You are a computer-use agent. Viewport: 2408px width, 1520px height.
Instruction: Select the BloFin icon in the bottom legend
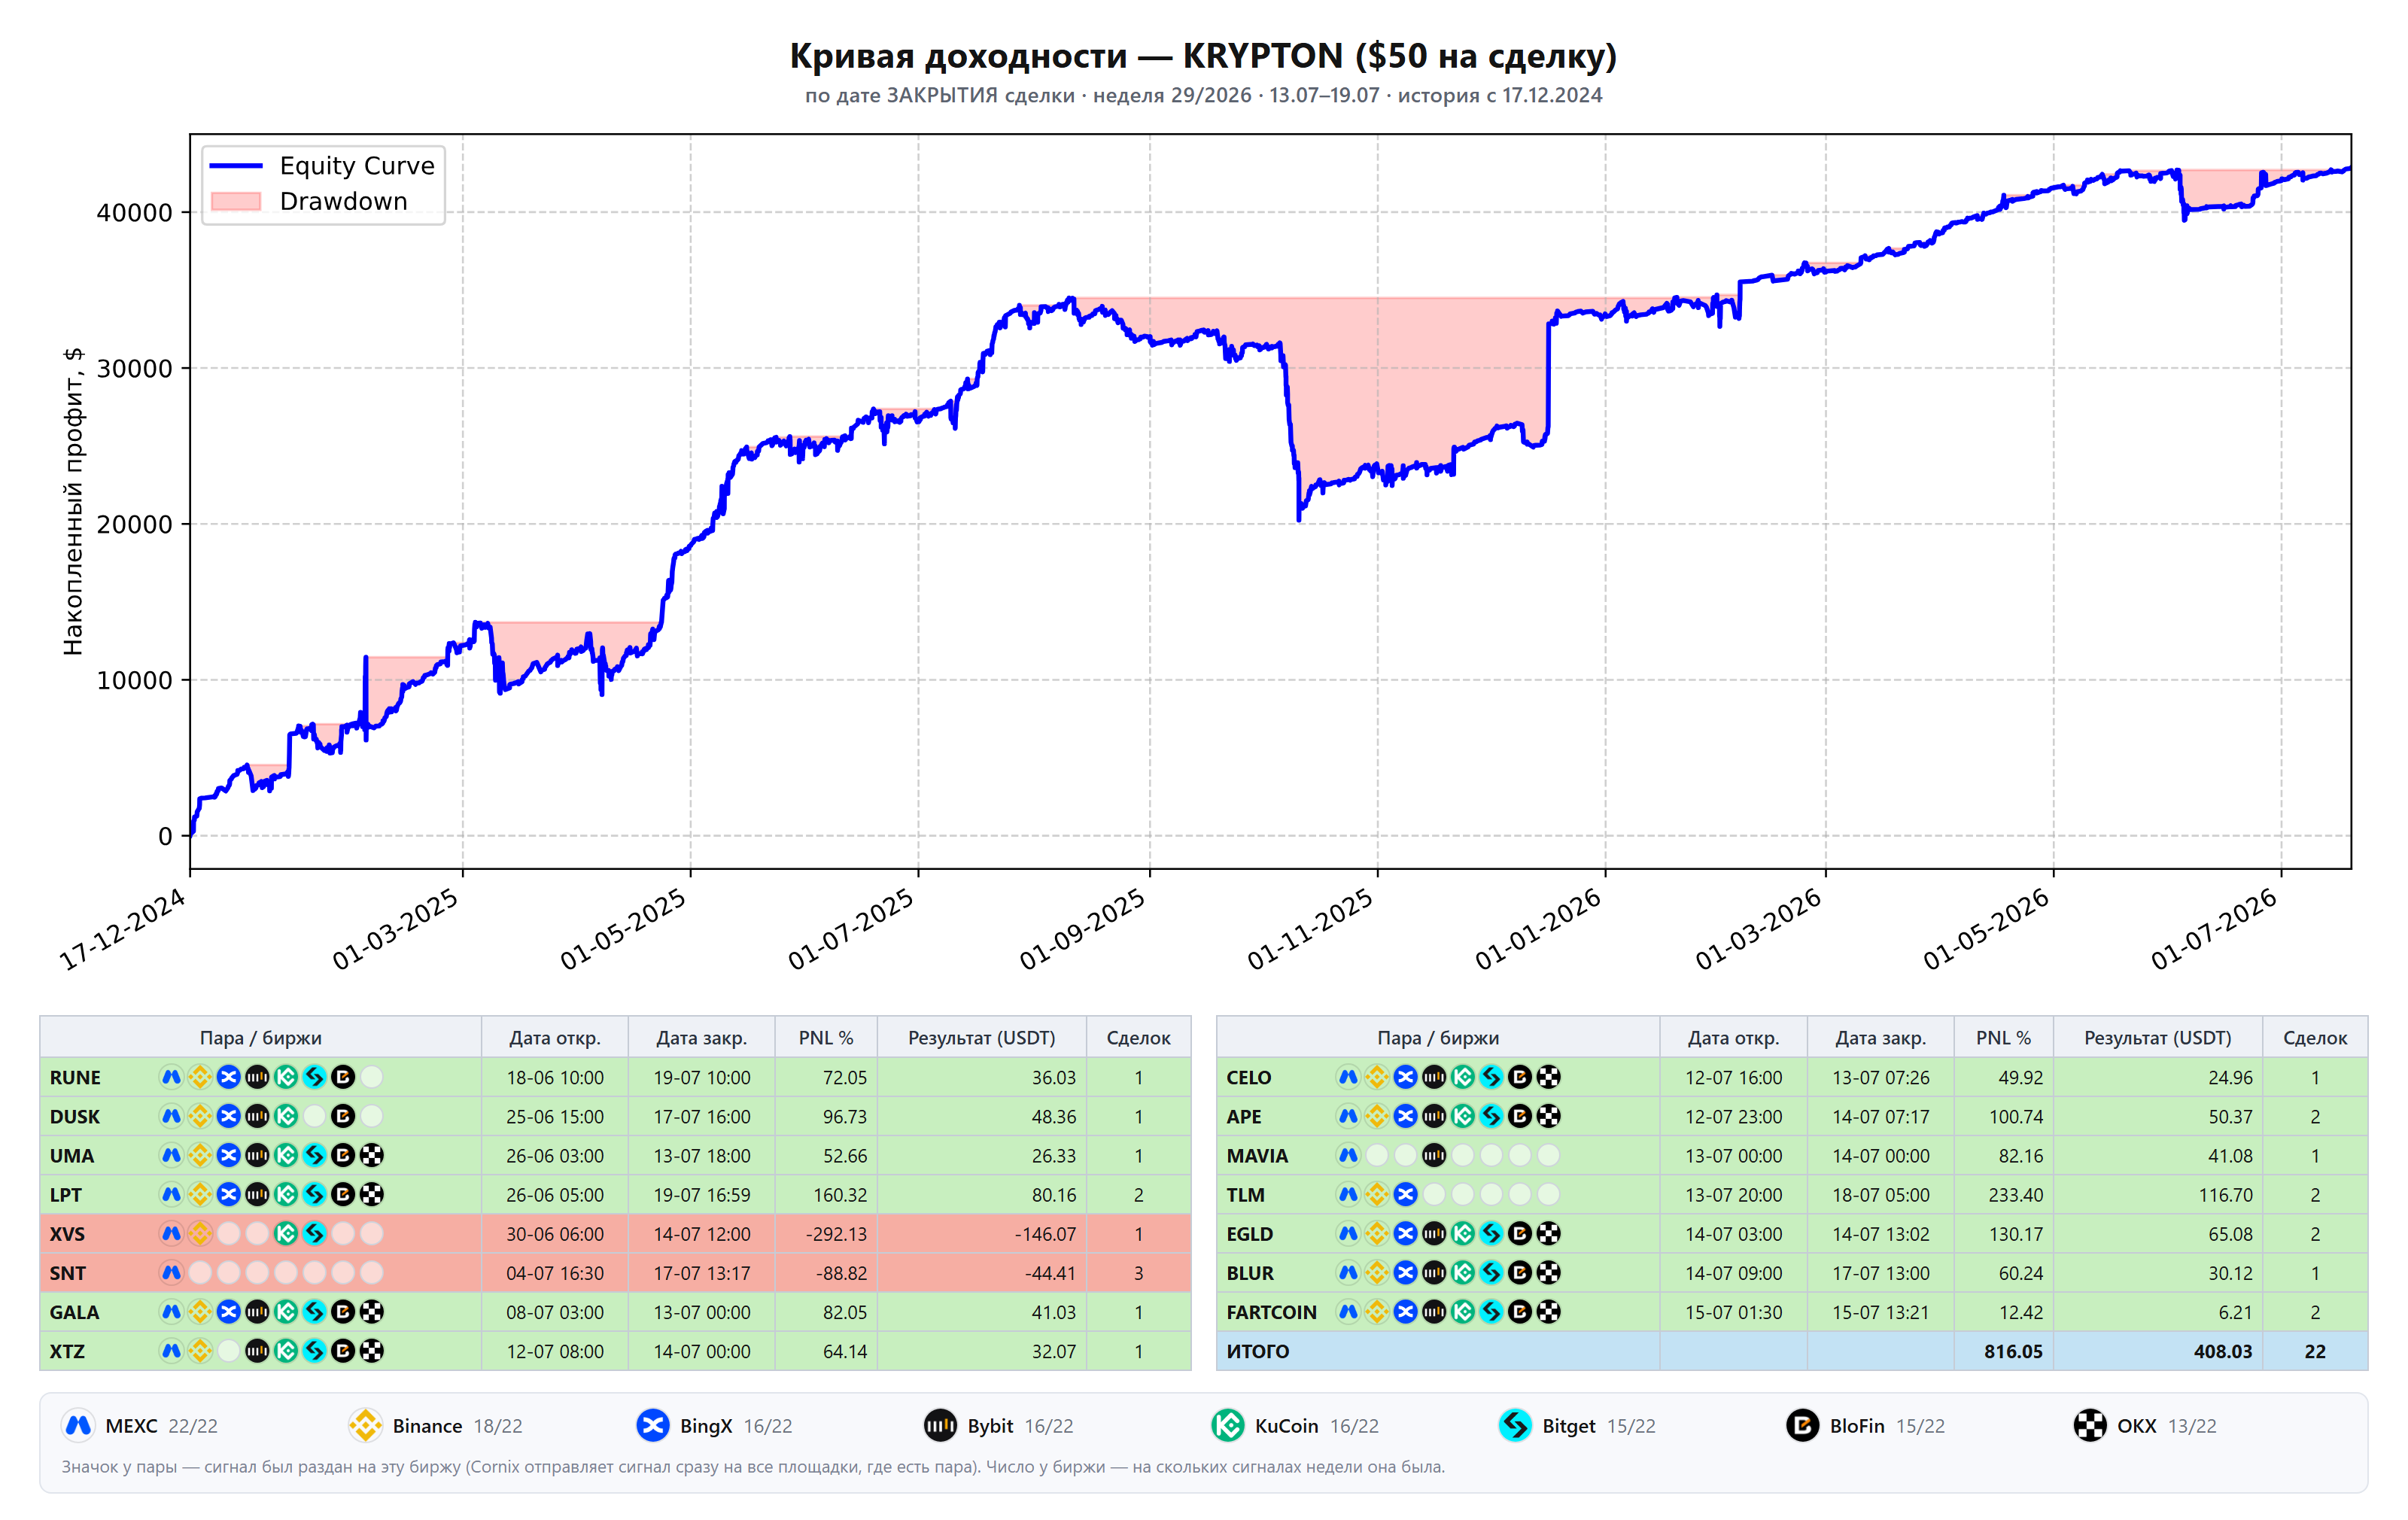point(1802,1425)
